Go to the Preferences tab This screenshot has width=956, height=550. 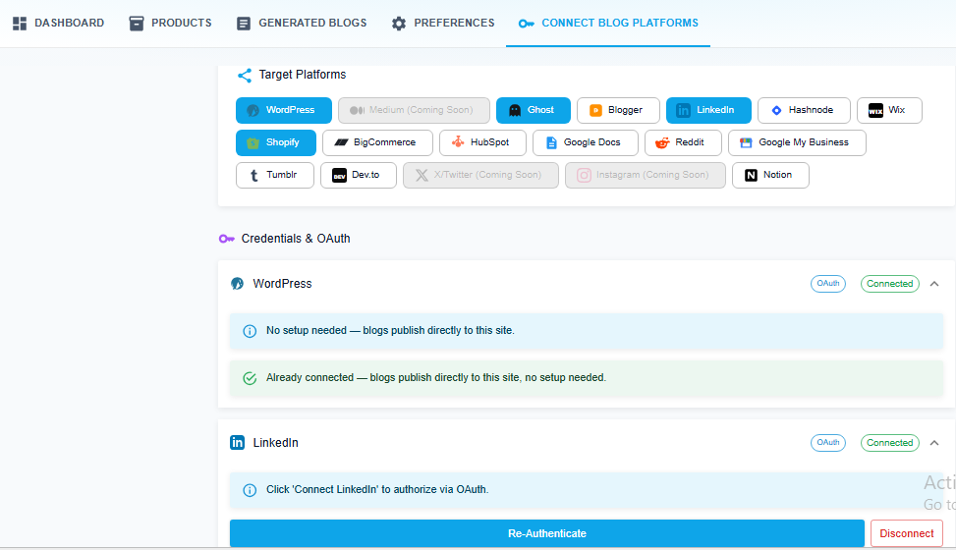[443, 24]
